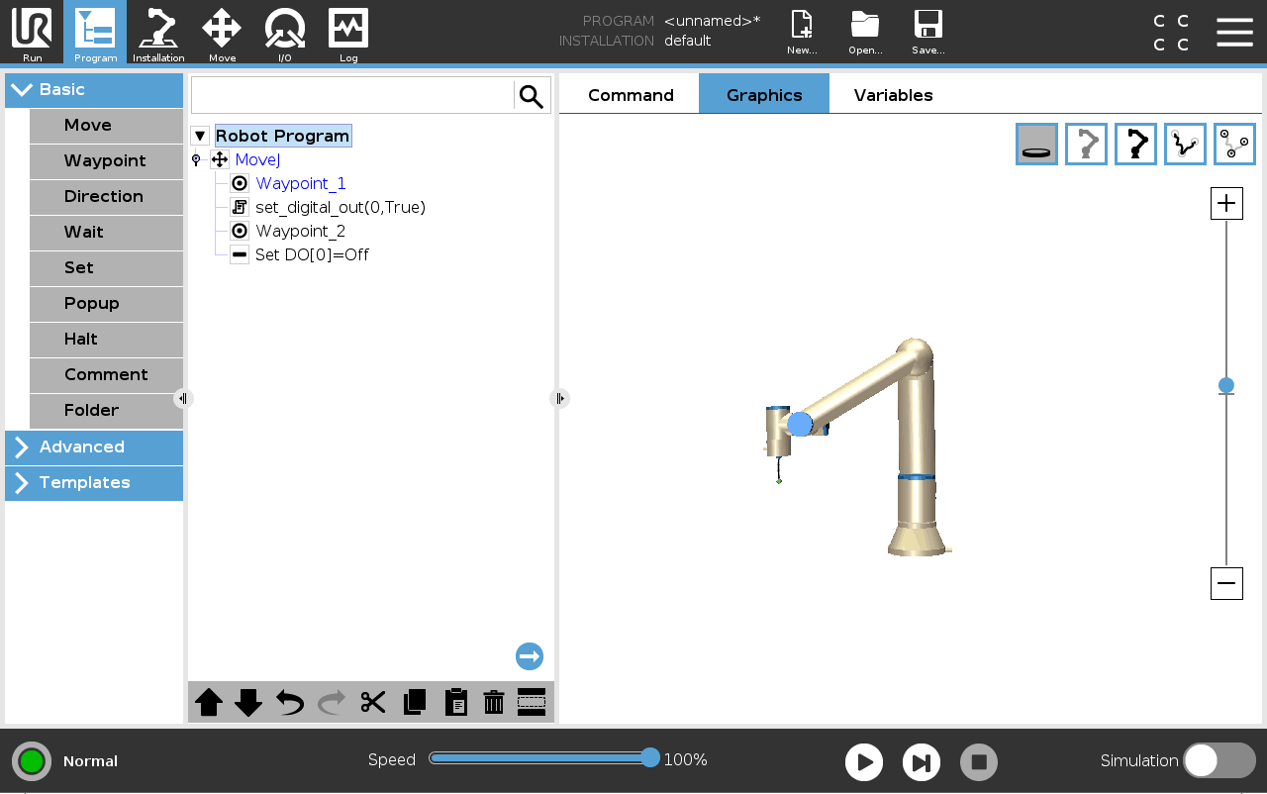Click the undo arrow icon

(290, 702)
